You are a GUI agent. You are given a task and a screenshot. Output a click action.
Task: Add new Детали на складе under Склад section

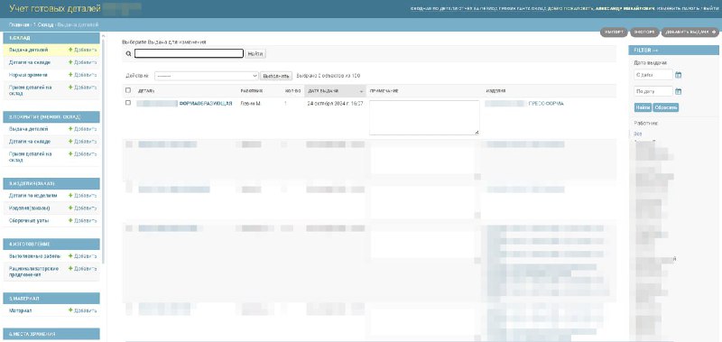[x=82, y=62]
